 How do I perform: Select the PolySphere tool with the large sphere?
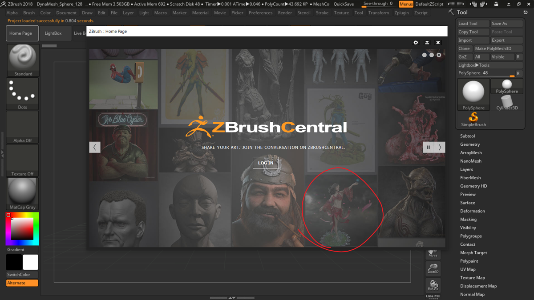click(x=473, y=95)
